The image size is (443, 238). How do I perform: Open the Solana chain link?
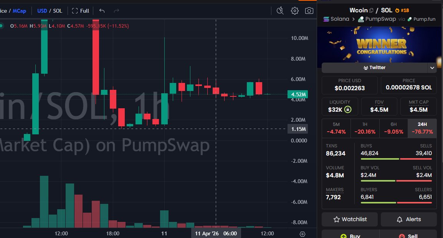tap(336, 19)
